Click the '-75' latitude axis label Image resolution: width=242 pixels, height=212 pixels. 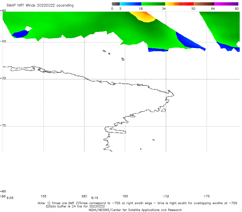(3, 126)
